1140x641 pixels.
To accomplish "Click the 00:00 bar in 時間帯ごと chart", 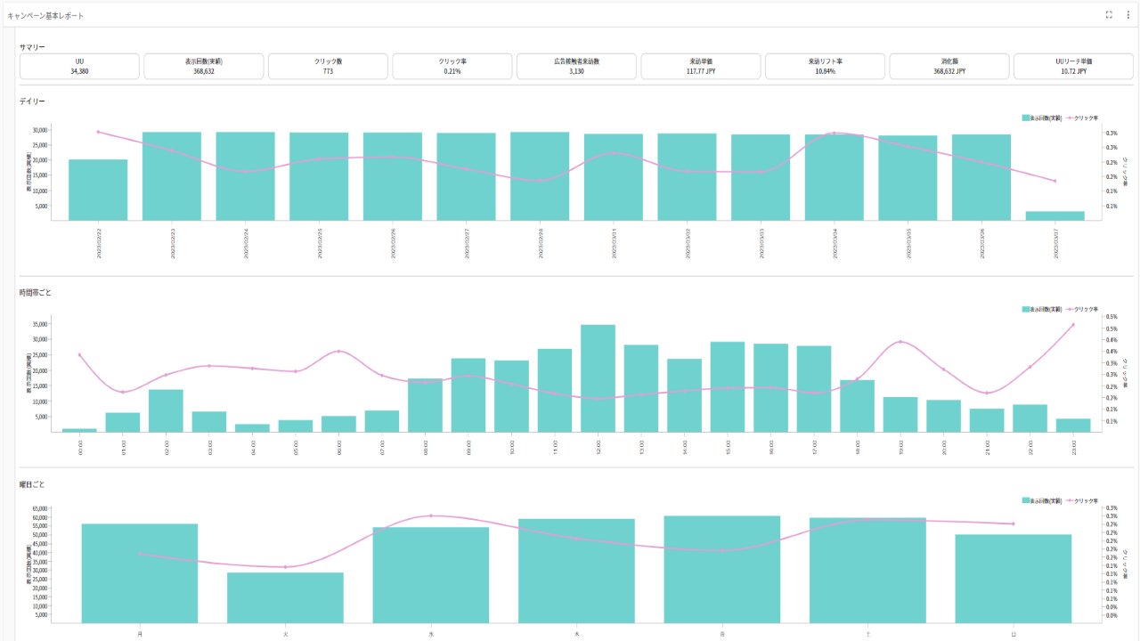I will coord(79,430).
